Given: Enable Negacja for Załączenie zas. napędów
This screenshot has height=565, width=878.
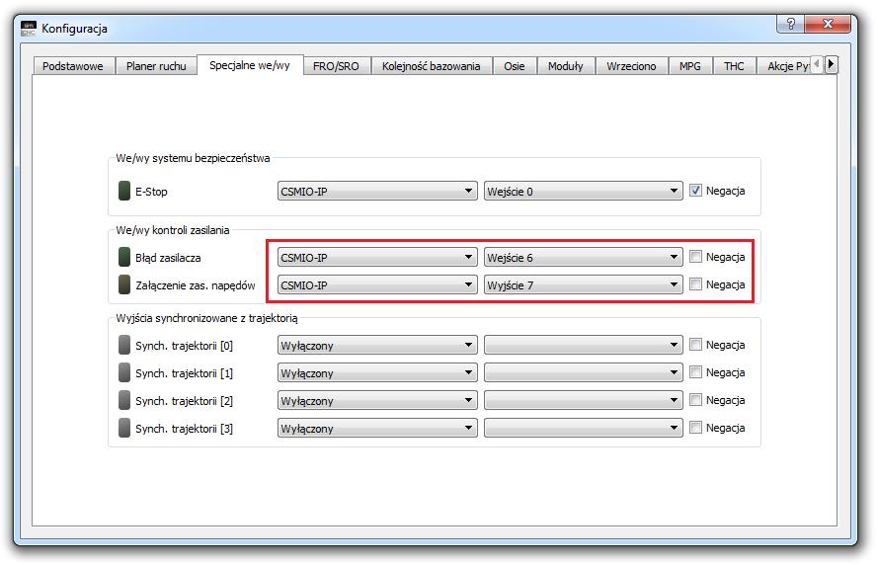Looking at the screenshot, I should click(695, 283).
